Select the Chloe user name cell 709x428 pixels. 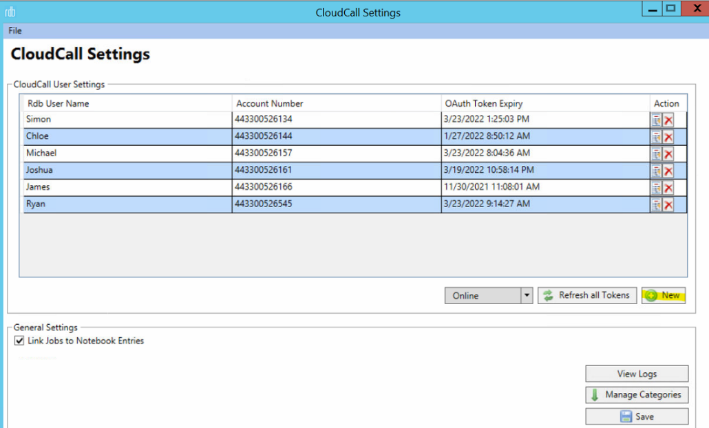[127, 136]
